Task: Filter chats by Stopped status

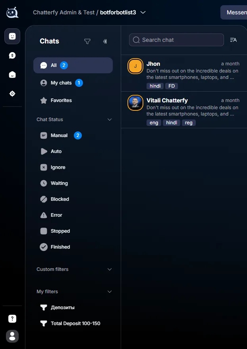Action: click(73, 231)
